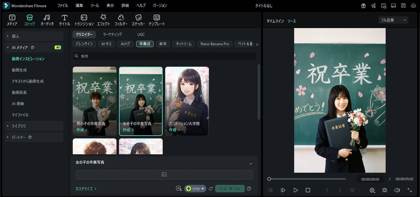Collapse the 女の子の卒業写真 prompt panel

250,163
